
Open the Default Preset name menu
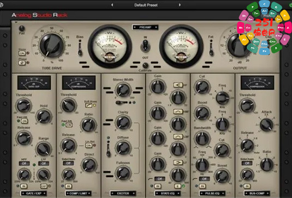click(x=146, y=5)
